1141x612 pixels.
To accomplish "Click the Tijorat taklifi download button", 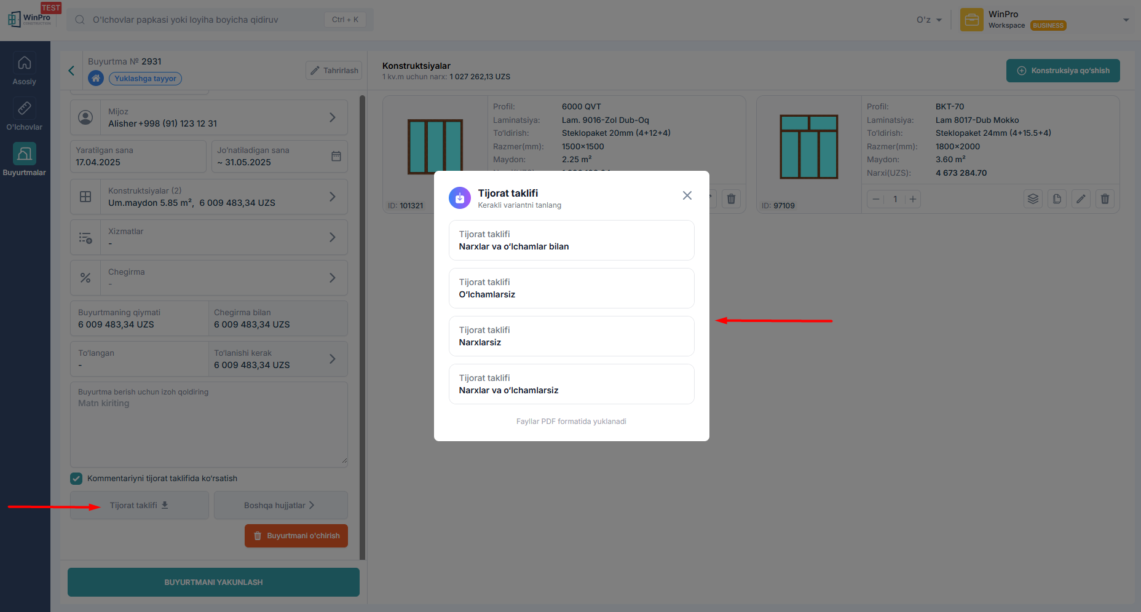I will pyautogui.click(x=140, y=505).
